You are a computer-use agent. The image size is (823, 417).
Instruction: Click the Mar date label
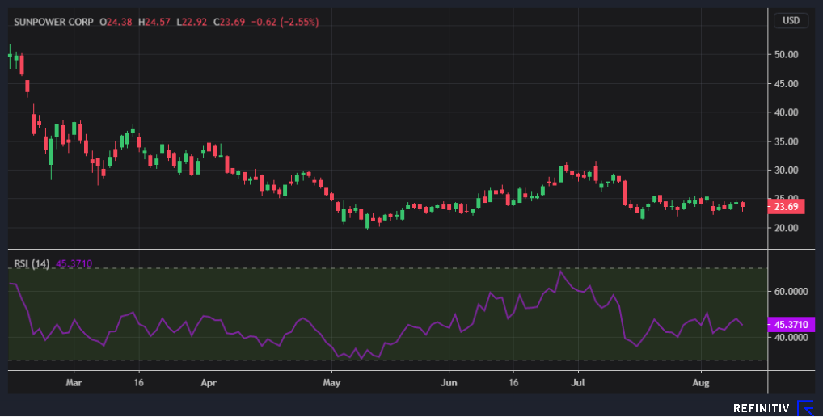click(74, 383)
